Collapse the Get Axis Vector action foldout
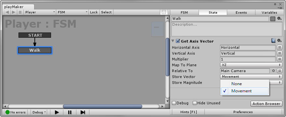 (x=173, y=41)
